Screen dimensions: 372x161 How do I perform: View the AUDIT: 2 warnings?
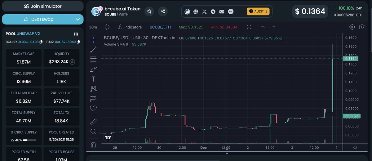[x=258, y=11]
